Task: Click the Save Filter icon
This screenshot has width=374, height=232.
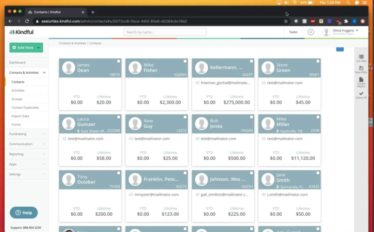Action: 361,68
